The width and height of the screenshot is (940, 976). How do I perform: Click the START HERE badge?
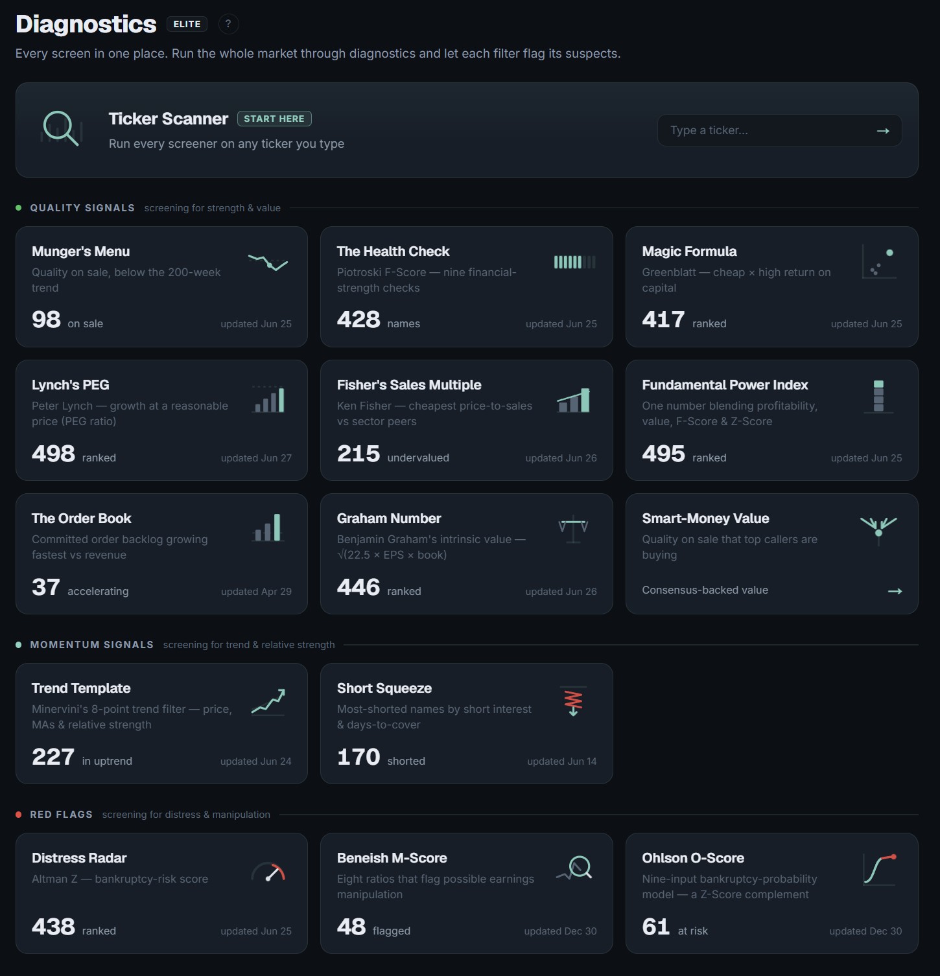point(274,119)
